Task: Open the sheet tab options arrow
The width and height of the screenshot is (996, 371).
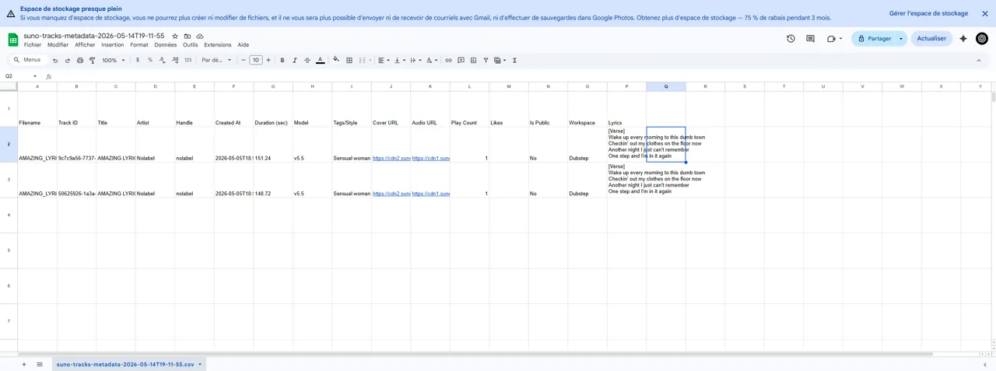Action: pyautogui.click(x=200, y=364)
